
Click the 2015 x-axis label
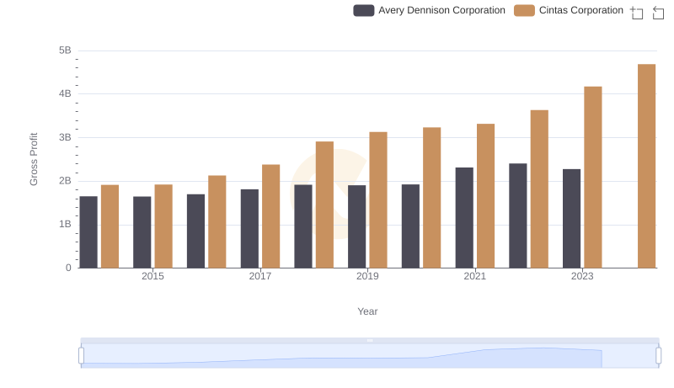[x=152, y=276]
